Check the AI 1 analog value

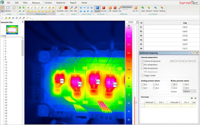coord(142,84)
